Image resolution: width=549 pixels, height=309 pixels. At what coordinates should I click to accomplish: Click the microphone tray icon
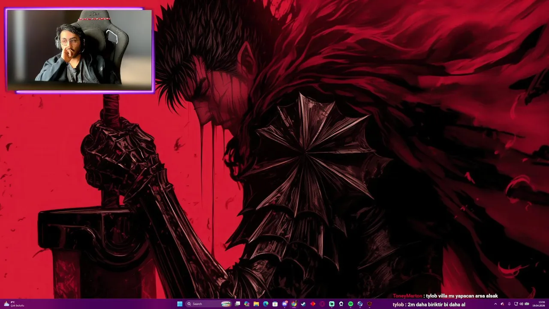pyautogui.click(x=509, y=304)
